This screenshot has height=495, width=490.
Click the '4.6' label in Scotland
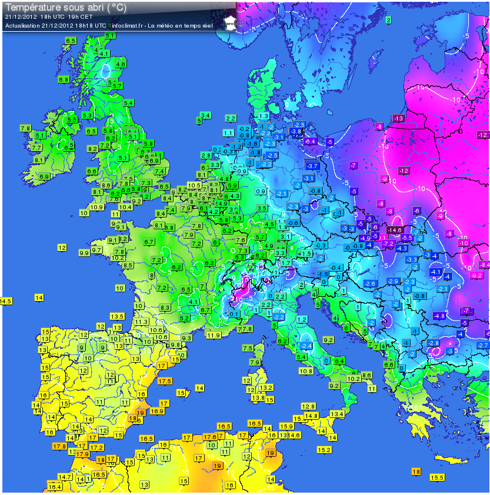(121, 64)
